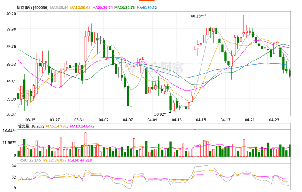Click the volume MA10:14.84万 label

[x=82, y=126]
